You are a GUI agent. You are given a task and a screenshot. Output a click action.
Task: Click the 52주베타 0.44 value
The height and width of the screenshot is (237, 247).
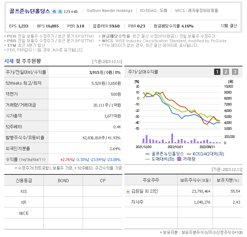[117, 127]
